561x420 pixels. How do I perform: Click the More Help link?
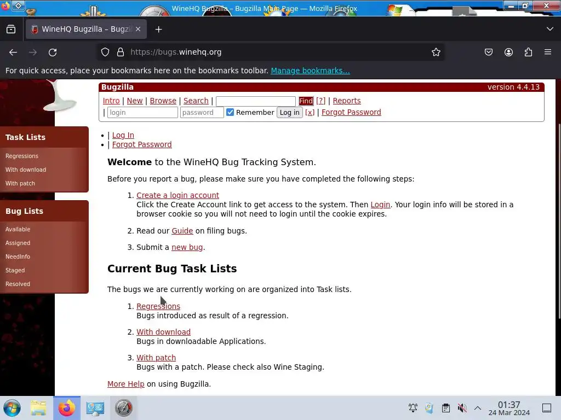126,384
